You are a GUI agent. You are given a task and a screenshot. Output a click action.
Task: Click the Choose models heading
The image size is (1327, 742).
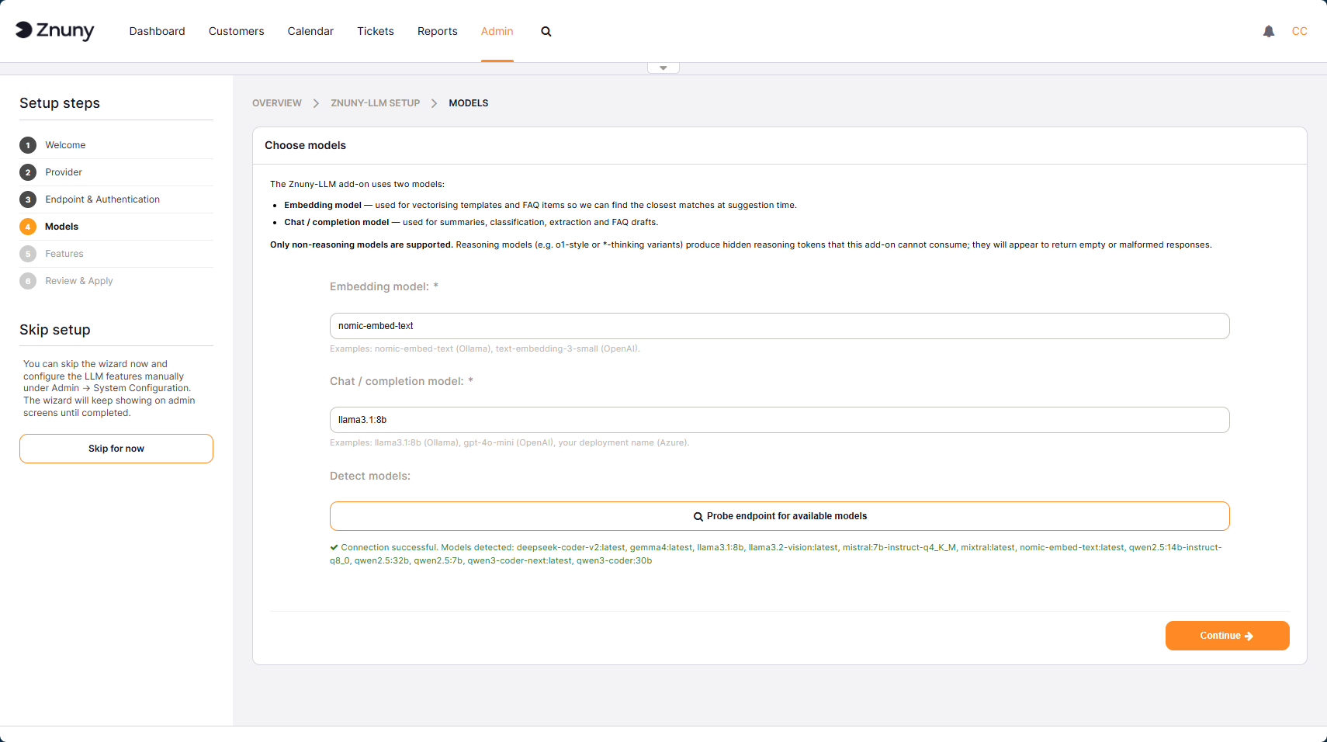point(306,145)
